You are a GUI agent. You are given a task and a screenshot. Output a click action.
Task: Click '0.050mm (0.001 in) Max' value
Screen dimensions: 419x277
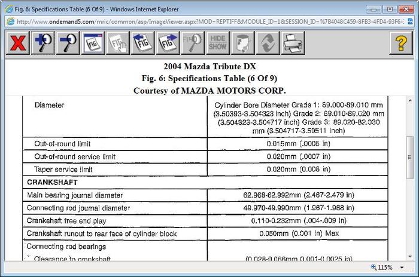coord(299,233)
